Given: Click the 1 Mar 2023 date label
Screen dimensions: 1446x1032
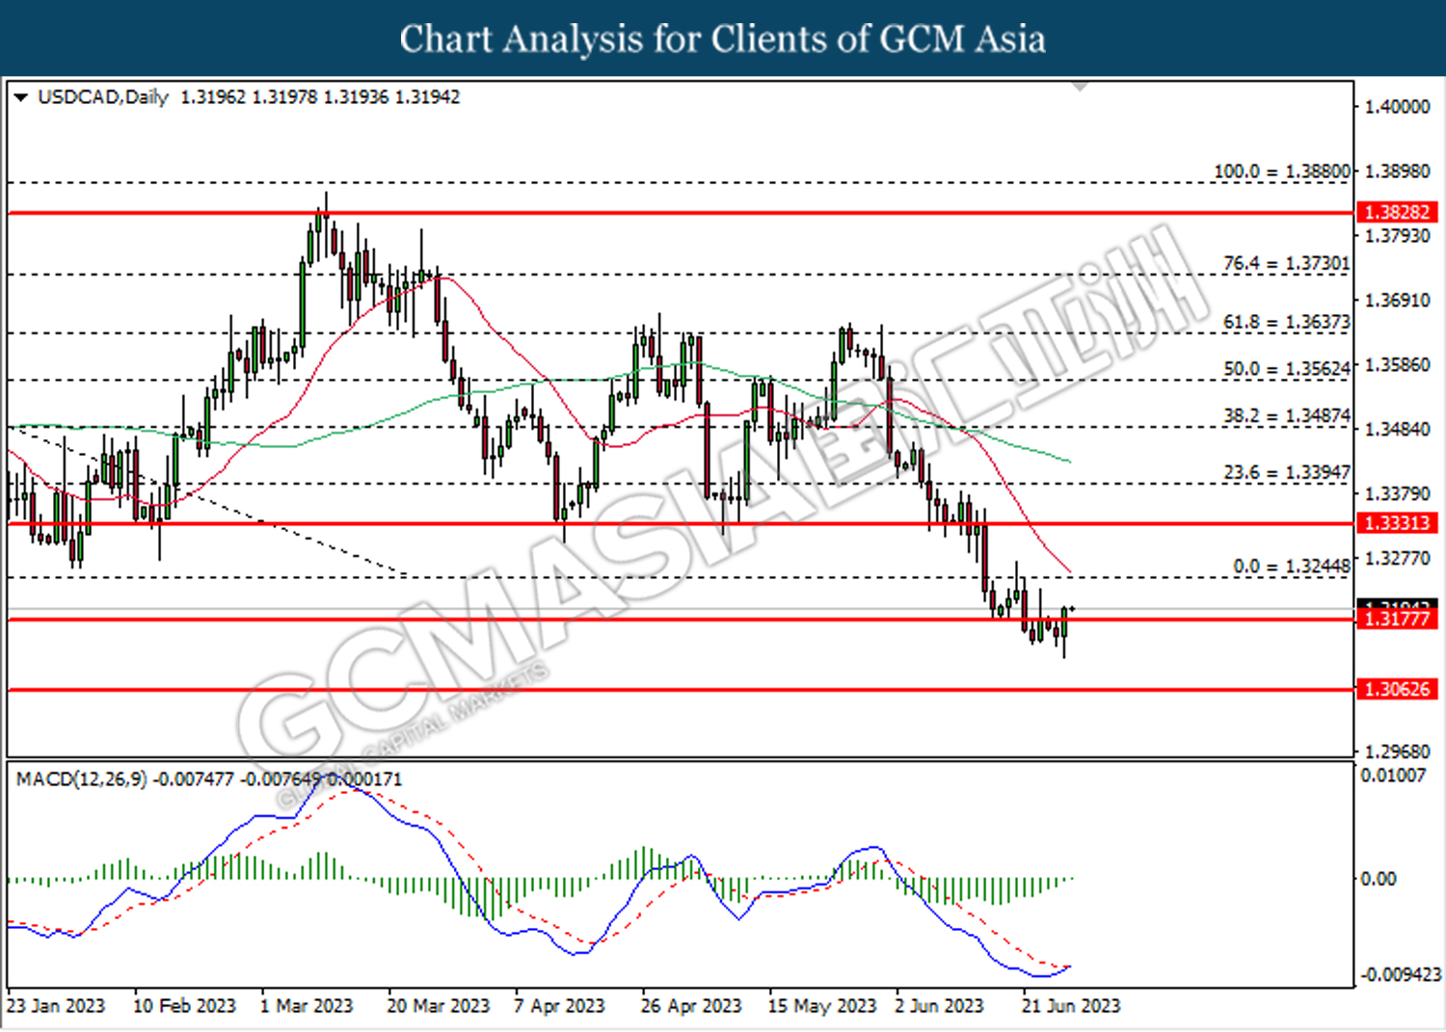Looking at the screenshot, I should 307,1006.
